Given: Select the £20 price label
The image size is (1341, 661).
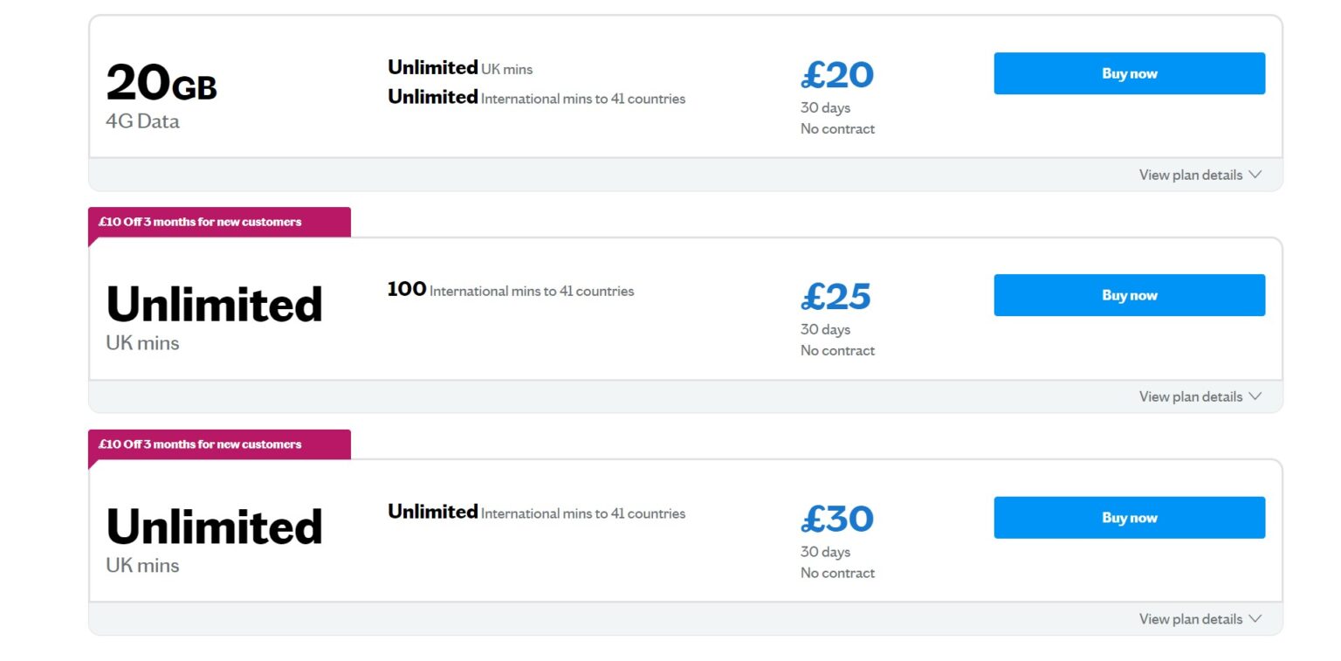Looking at the screenshot, I should coord(836,76).
